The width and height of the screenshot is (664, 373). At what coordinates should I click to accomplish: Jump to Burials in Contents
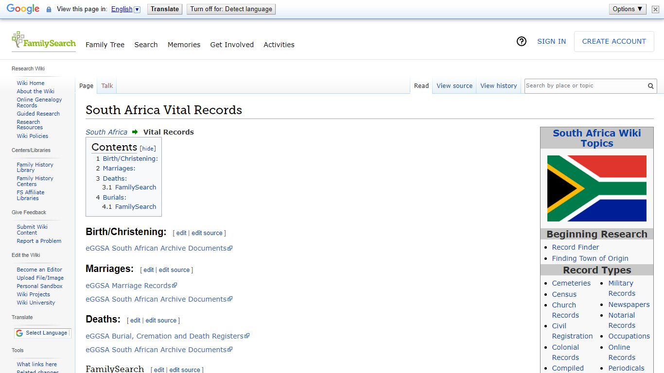tap(115, 198)
